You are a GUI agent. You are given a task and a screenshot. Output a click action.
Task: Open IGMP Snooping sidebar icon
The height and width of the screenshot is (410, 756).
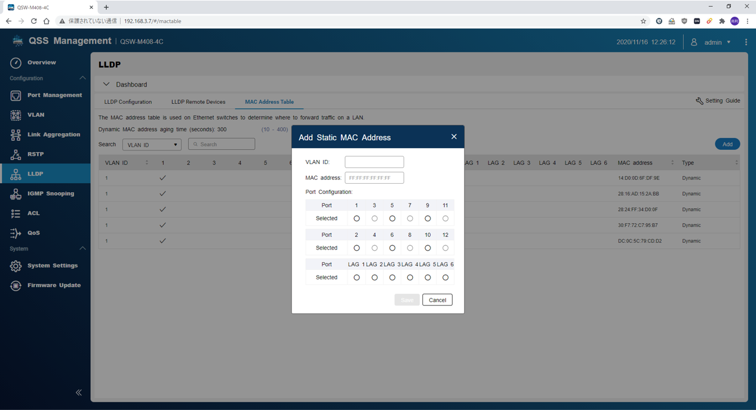[x=16, y=194]
